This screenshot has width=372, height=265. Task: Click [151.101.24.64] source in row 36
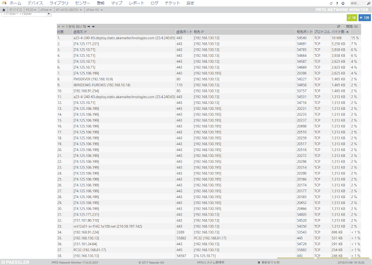point(85,244)
